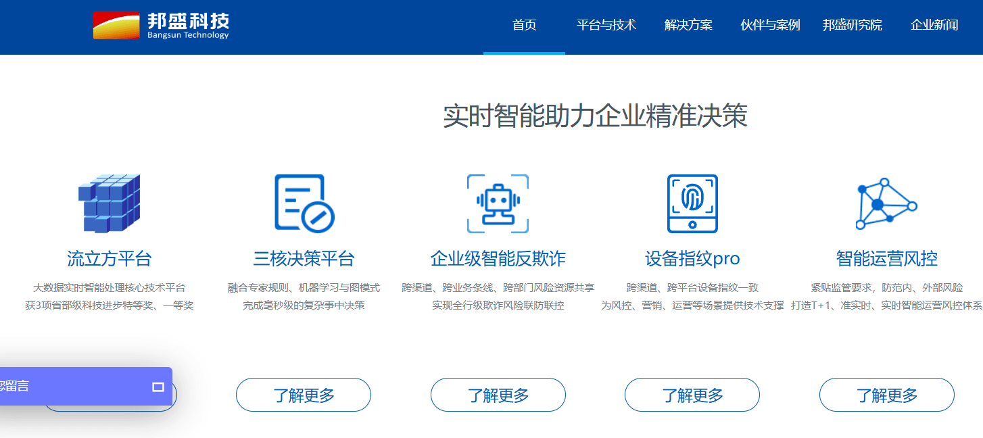
Task: Click 了解更多 under 智能运营风控
Action: click(x=887, y=395)
